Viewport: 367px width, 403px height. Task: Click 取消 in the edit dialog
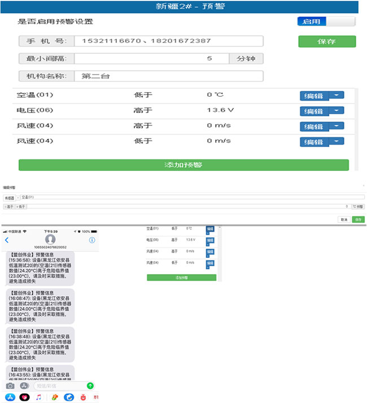(343, 219)
